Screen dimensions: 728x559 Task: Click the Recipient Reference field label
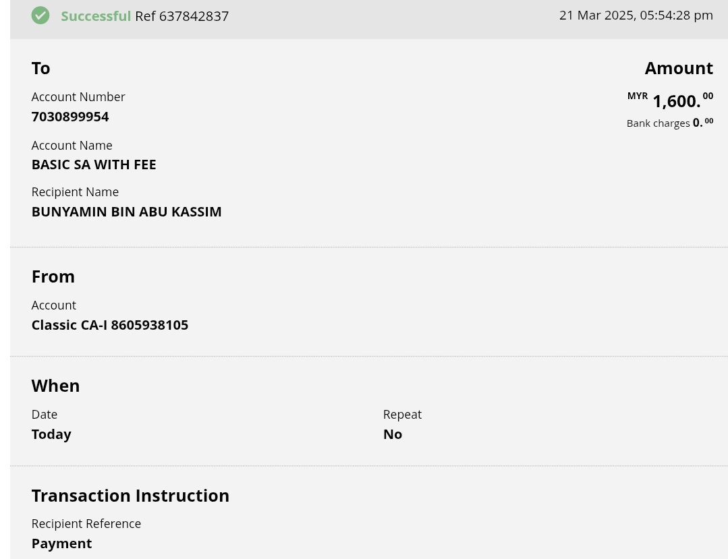(86, 524)
